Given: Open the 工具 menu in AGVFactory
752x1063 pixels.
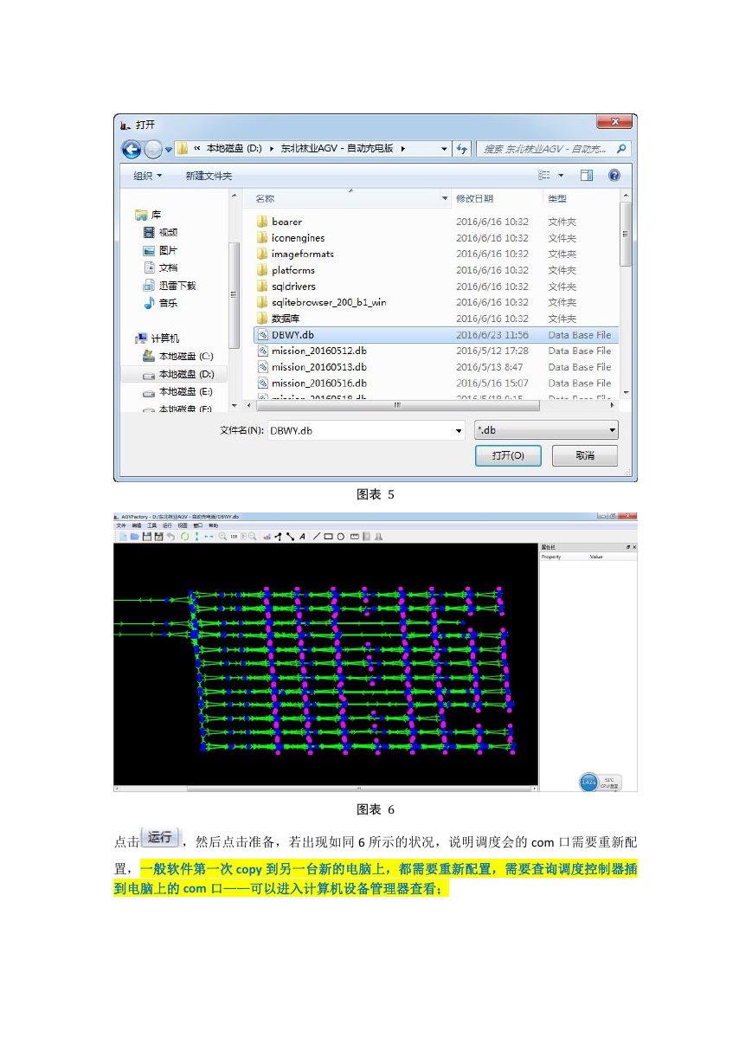Looking at the screenshot, I should tap(151, 525).
